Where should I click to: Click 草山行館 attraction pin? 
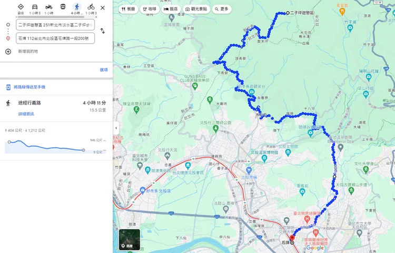pyautogui.click(x=366, y=95)
